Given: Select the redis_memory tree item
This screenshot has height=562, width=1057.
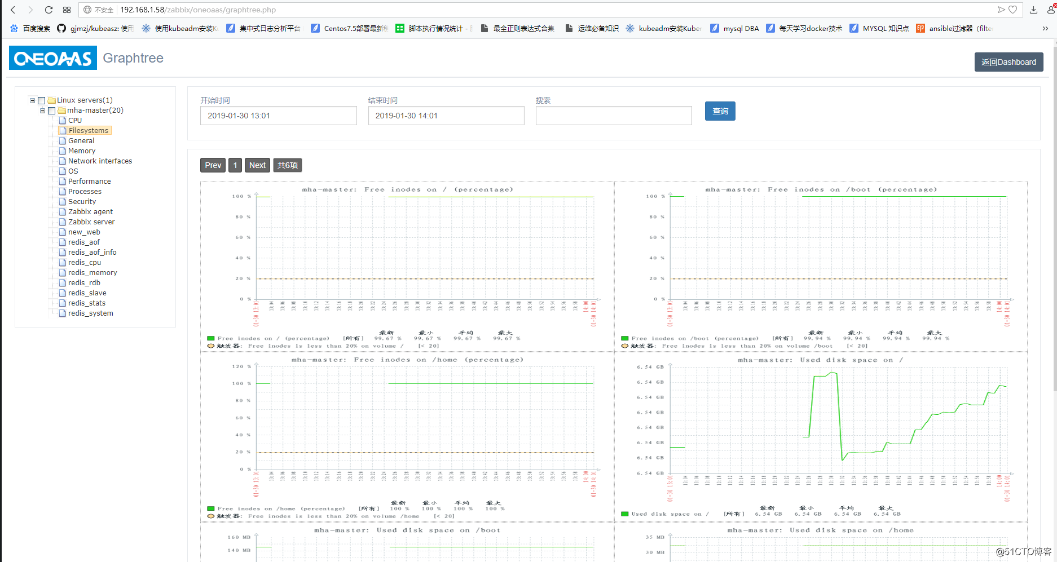Looking at the screenshot, I should 93,273.
